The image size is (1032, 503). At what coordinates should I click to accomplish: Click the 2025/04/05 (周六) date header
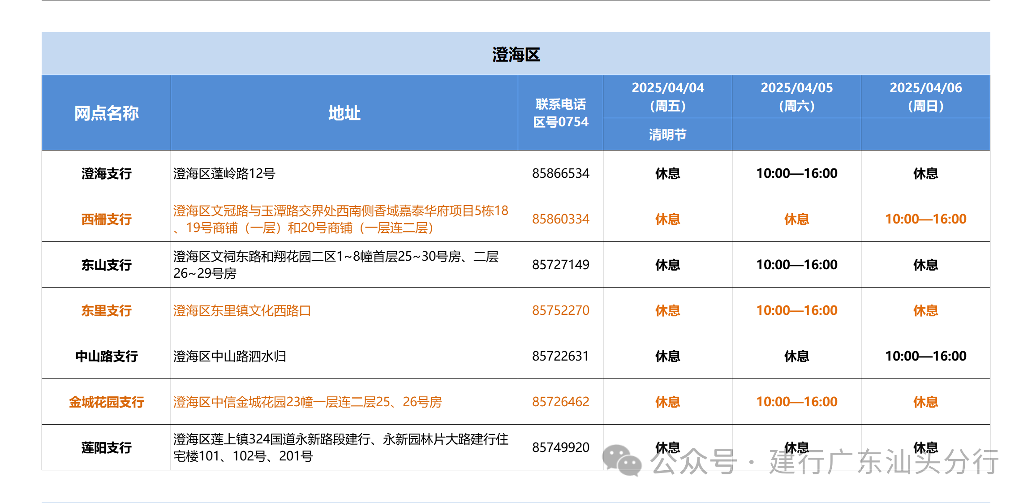coord(796,97)
